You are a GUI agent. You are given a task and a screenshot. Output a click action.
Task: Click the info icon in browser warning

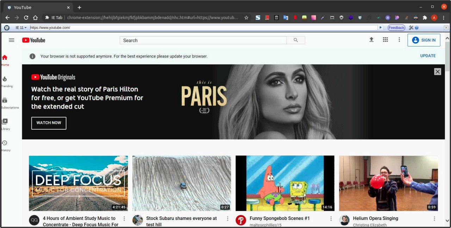(x=32, y=56)
